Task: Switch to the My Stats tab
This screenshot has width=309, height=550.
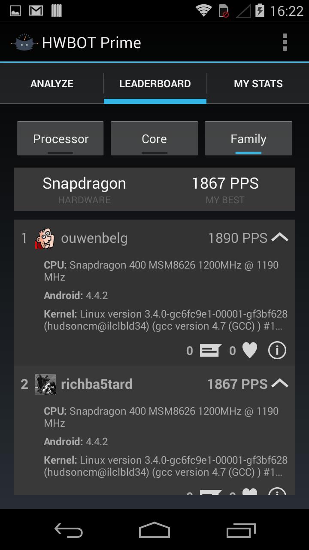Action: point(258,84)
